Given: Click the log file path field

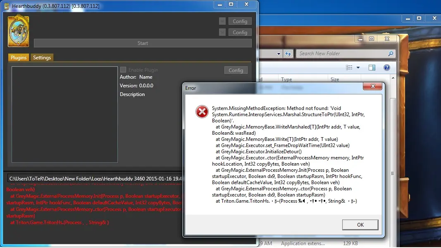Looking at the screenshot, I should (x=95, y=178).
